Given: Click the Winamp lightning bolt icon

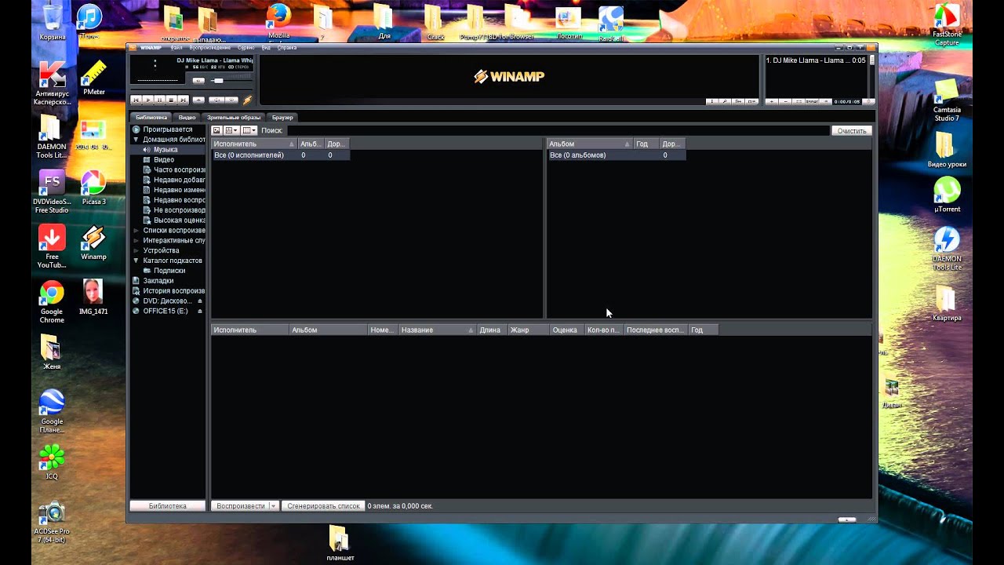Looking at the screenshot, I should coord(248,100).
